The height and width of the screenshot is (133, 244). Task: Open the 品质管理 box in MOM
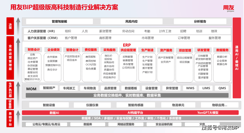click(x=110, y=88)
